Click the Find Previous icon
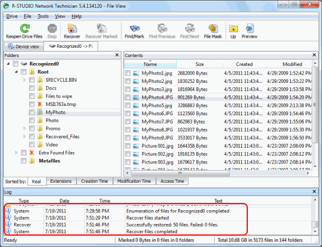The width and height of the screenshot is (322, 247). click(162, 29)
